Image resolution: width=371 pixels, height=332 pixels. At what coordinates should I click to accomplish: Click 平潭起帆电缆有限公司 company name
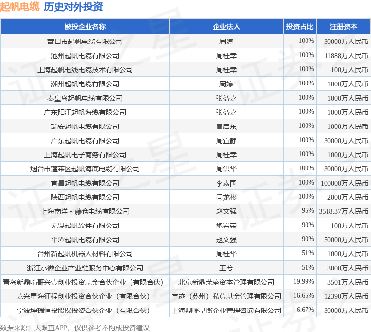click(85, 240)
